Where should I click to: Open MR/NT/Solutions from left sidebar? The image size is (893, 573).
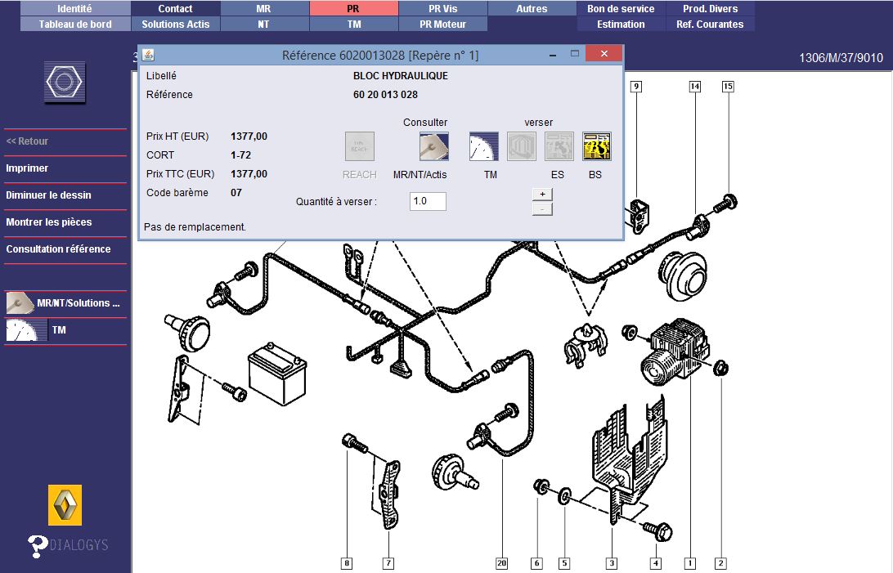[65, 303]
